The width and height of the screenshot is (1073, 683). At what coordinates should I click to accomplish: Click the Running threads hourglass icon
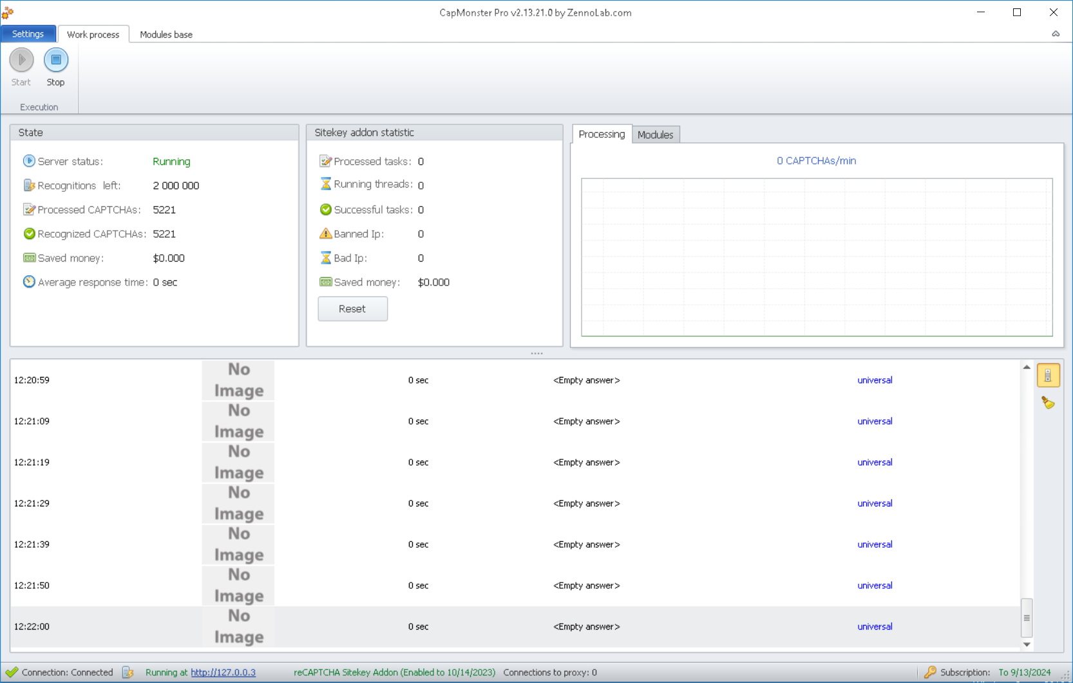(x=325, y=184)
